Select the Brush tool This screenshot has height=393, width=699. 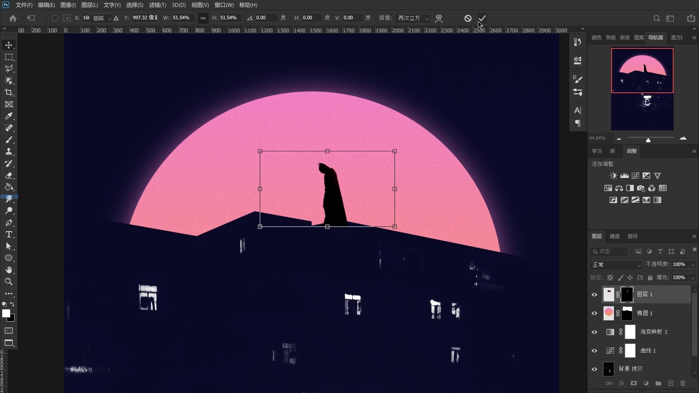tap(9, 140)
